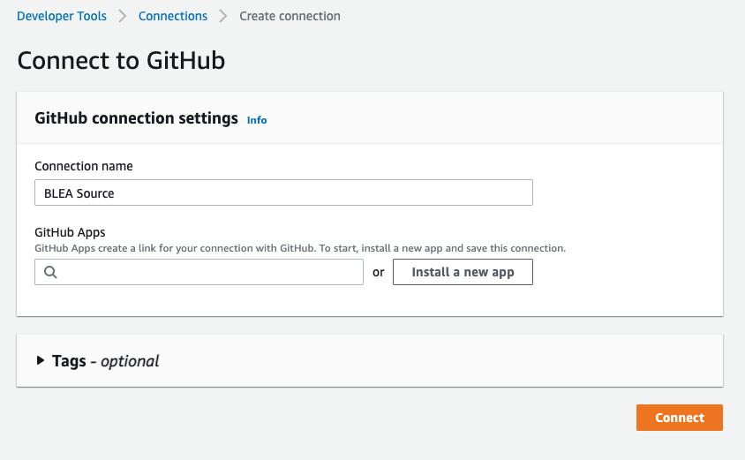
Task: Click the GitHub Apps description sentence
Action: coord(300,248)
